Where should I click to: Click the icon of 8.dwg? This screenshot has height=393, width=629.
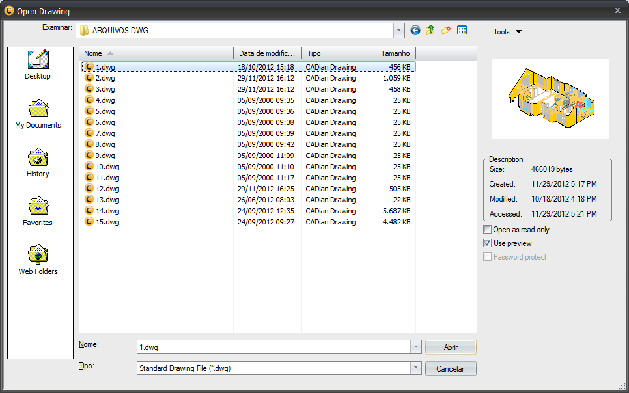point(89,144)
